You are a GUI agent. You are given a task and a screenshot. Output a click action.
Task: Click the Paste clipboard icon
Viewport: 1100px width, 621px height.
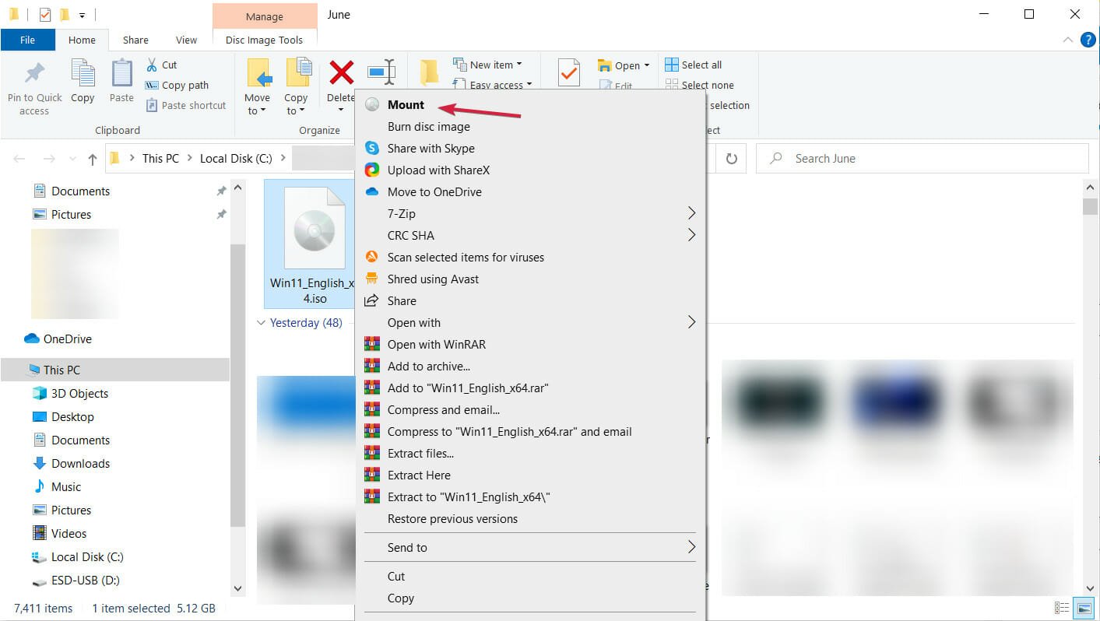121,74
